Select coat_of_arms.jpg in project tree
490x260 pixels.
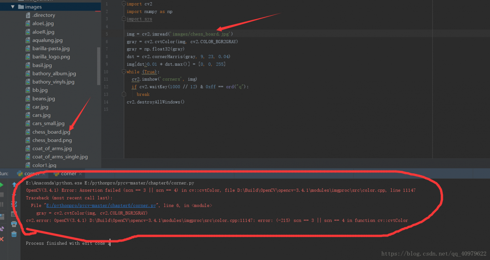pos(52,149)
